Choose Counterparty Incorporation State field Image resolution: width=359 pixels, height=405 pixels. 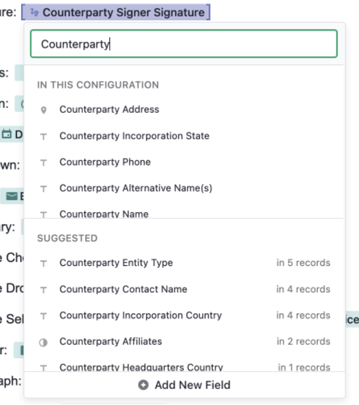point(134,136)
